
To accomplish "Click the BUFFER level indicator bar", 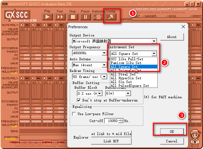I will [167, 19].
